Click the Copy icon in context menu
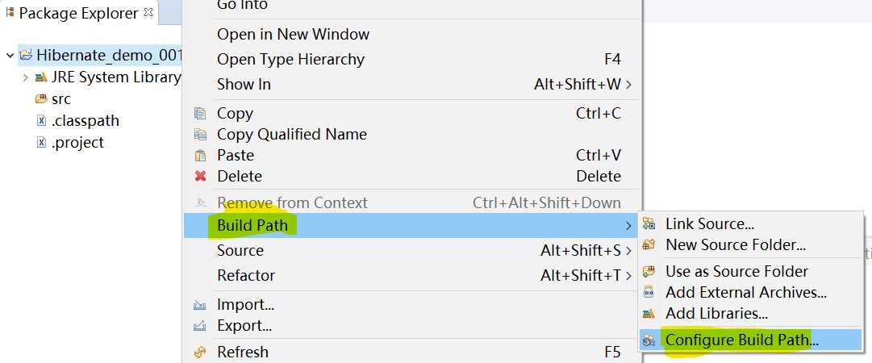The width and height of the screenshot is (872, 363). (199, 113)
